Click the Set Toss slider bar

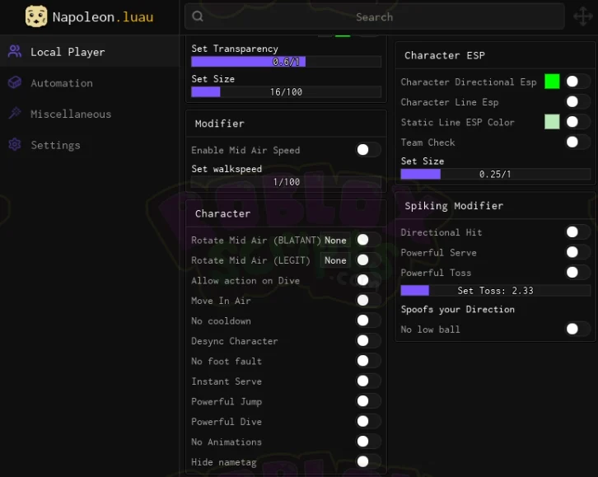point(495,291)
